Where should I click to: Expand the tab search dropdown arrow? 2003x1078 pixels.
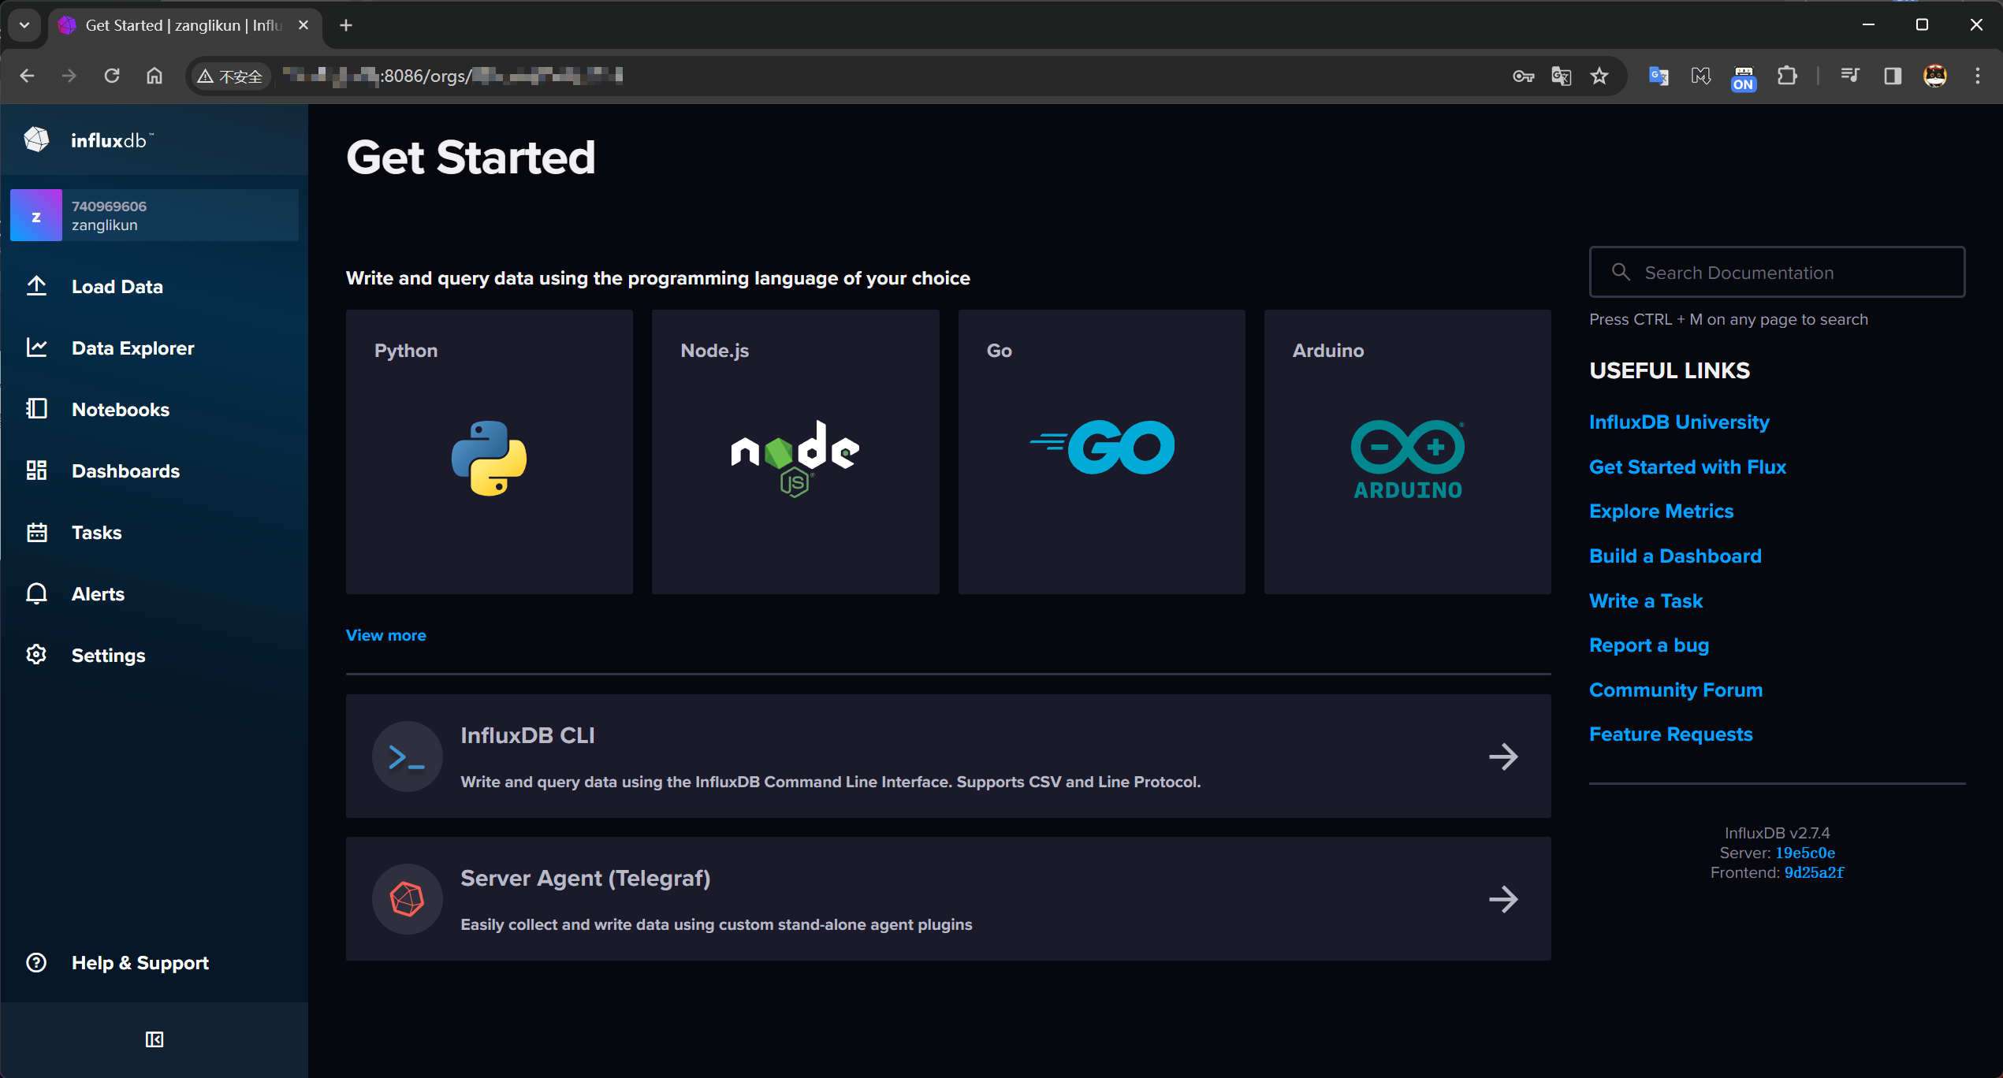[x=24, y=25]
